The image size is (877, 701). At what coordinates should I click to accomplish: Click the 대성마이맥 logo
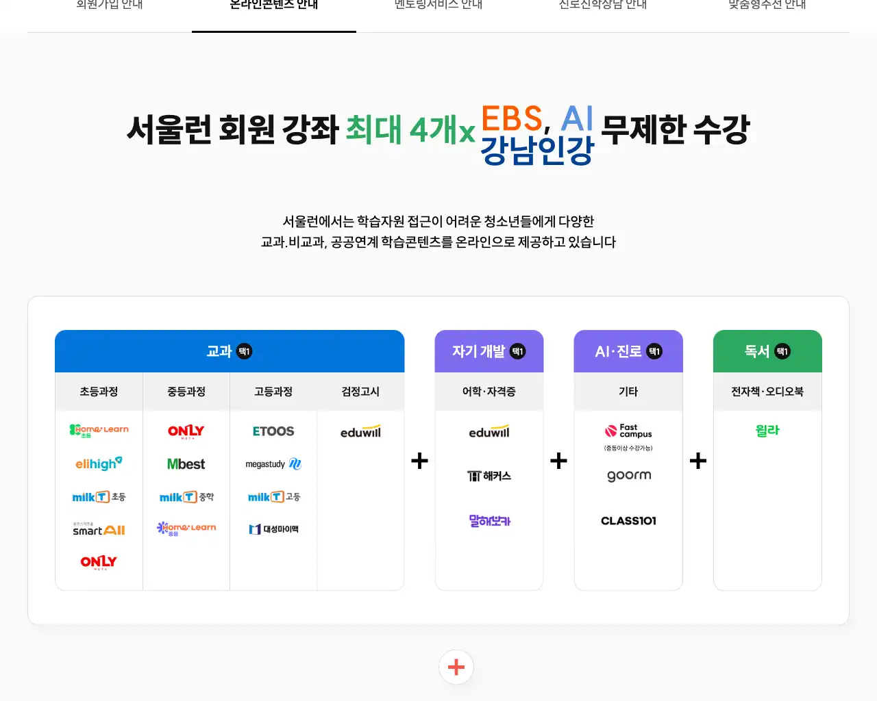point(273,529)
